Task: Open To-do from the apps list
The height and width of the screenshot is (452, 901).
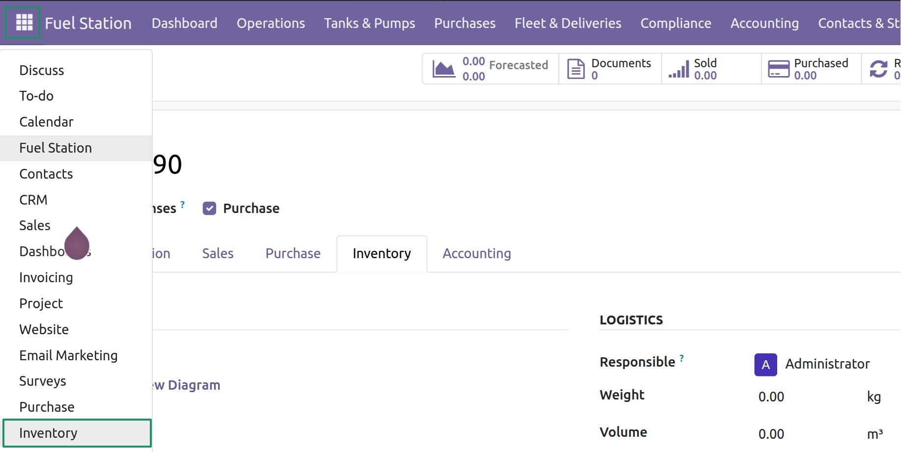Action: [76, 96]
